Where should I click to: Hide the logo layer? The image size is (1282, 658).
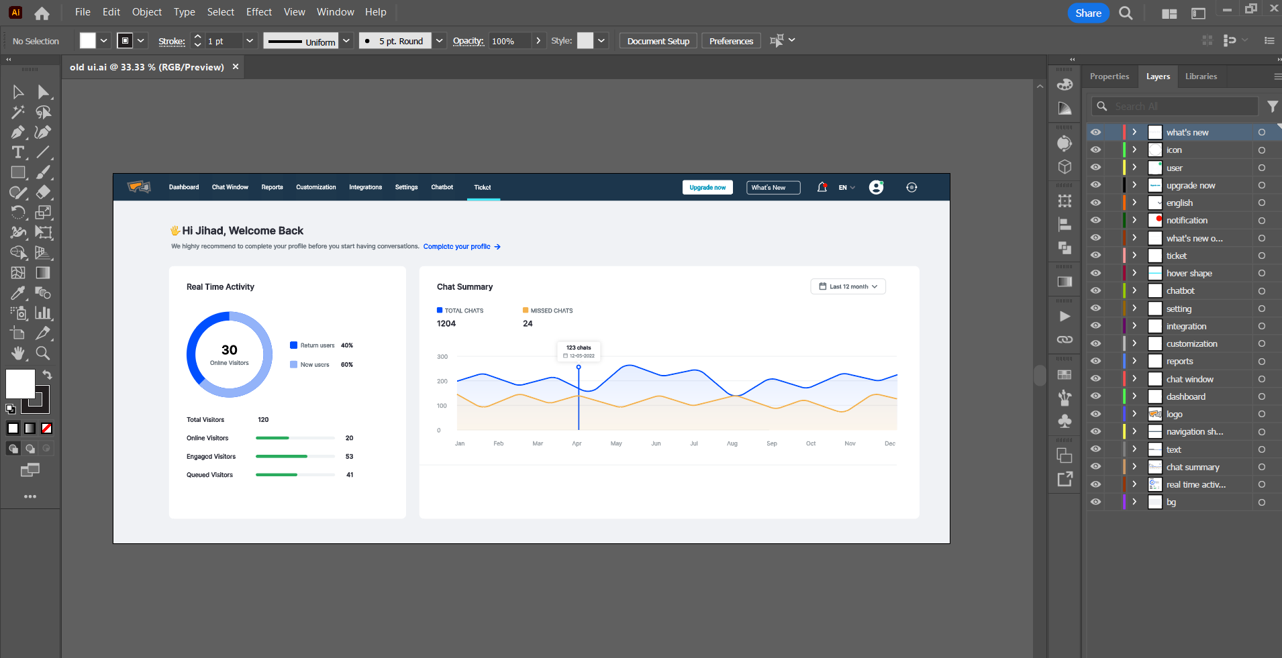[1095, 414]
